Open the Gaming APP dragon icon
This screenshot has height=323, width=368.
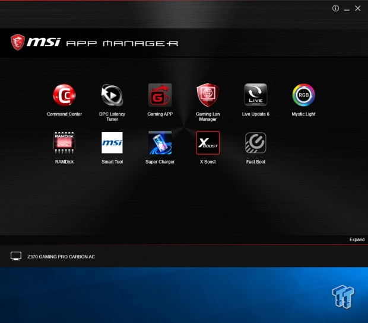tap(160, 95)
